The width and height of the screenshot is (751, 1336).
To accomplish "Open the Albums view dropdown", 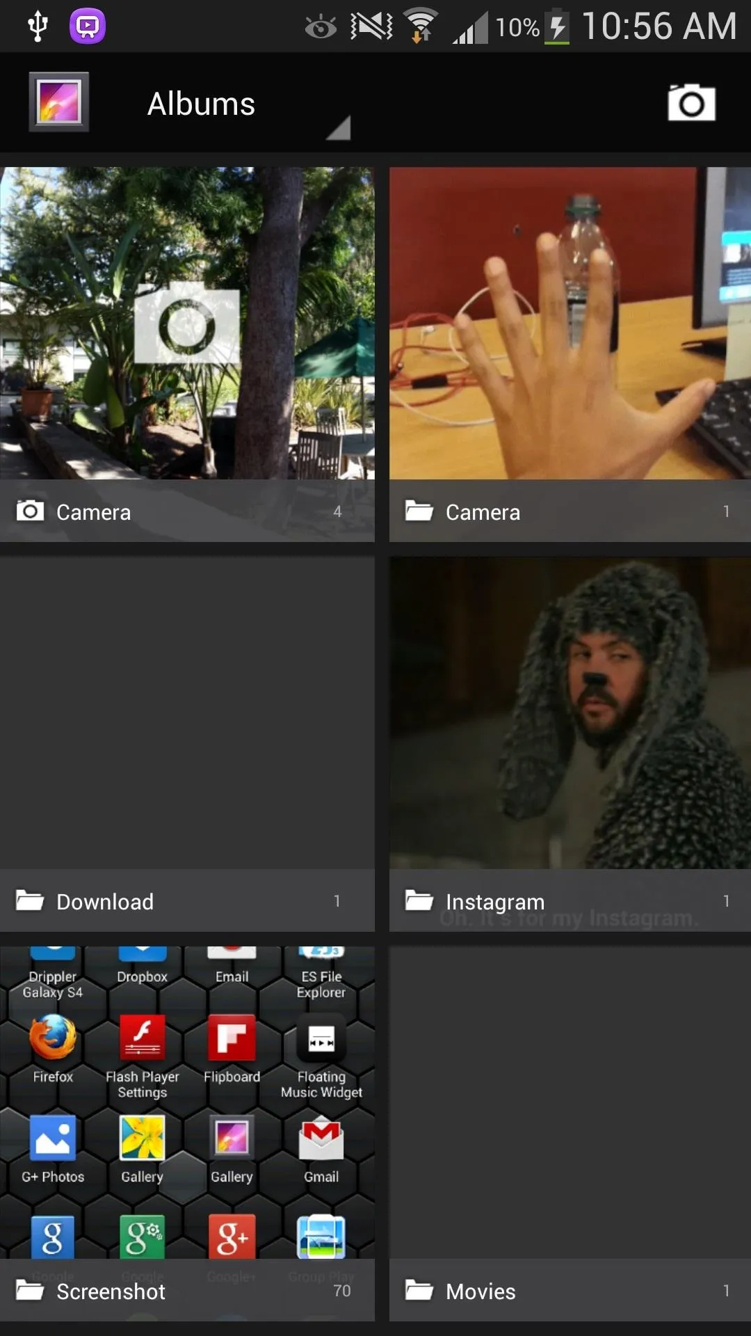I will tap(248, 105).
